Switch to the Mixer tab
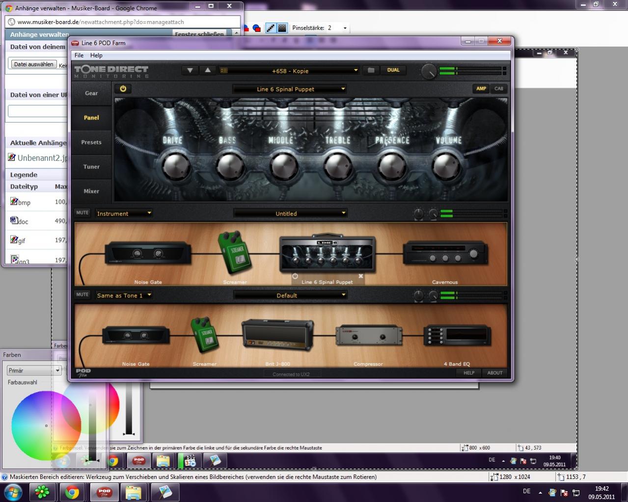The image size is (628, 502). click(91, 191)
